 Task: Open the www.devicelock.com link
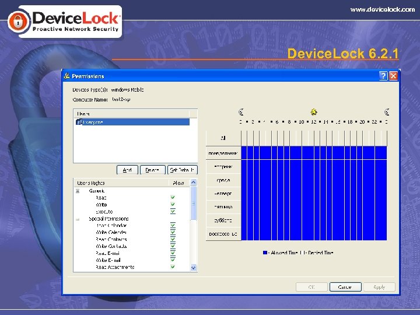coord(383,10)
